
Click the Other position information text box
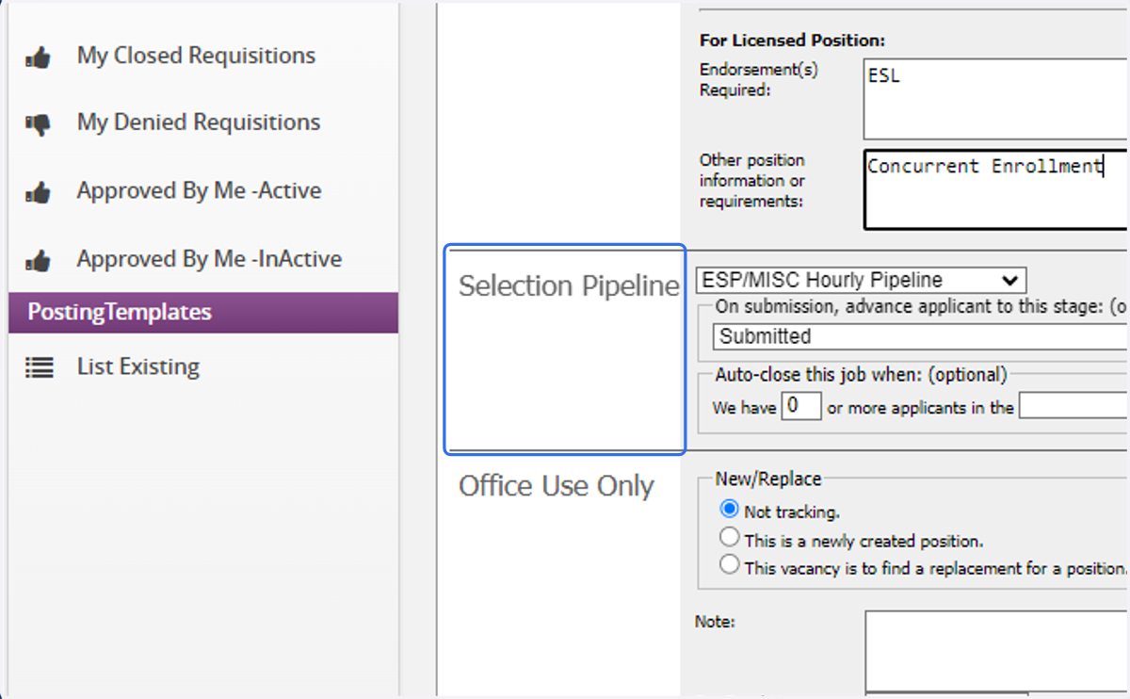click(x=995, y=188)
